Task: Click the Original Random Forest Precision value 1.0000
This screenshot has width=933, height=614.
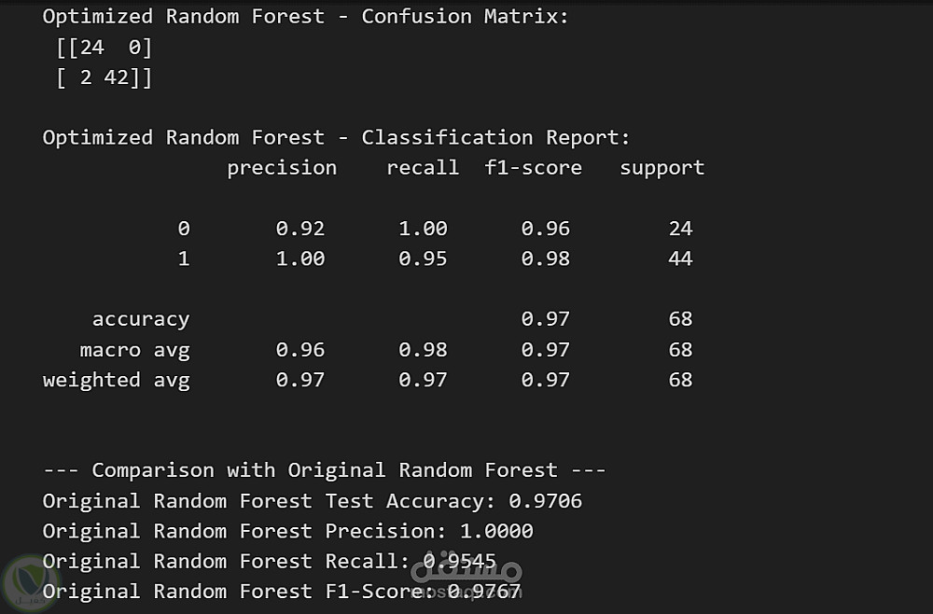Action: point(495,531)
